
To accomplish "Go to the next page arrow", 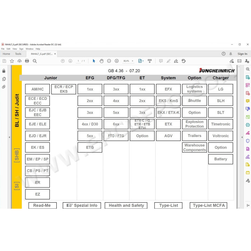I will coord(70,61).
